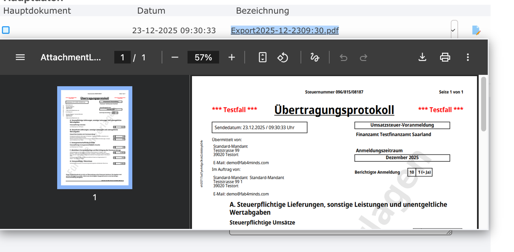The image size is (514, 252).
Task: Click the Bezeichnung column header
Action: (262, 11)
